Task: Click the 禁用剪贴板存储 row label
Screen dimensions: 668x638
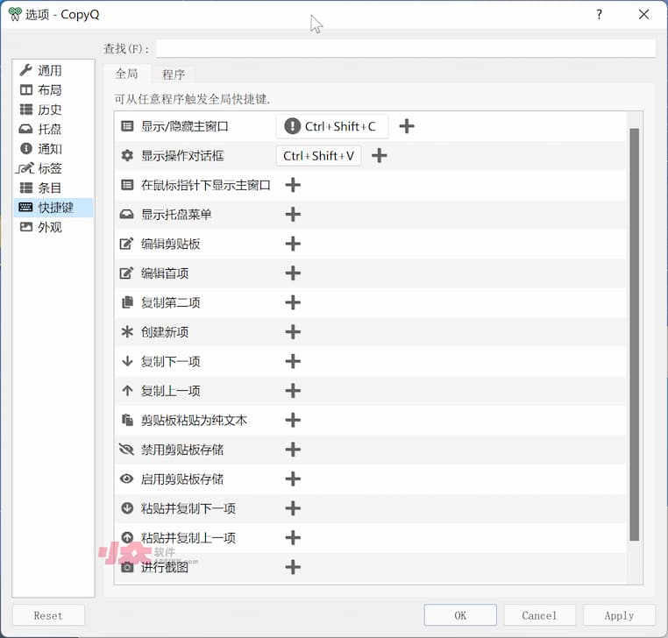Action: click(182, 450)
